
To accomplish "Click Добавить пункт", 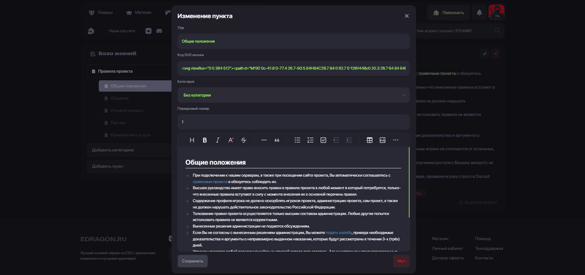I will (130, 166).
